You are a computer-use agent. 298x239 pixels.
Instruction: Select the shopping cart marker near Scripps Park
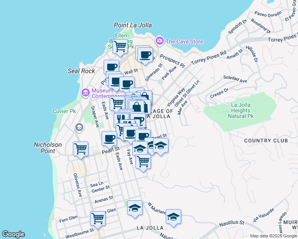(x=120, y=47)
